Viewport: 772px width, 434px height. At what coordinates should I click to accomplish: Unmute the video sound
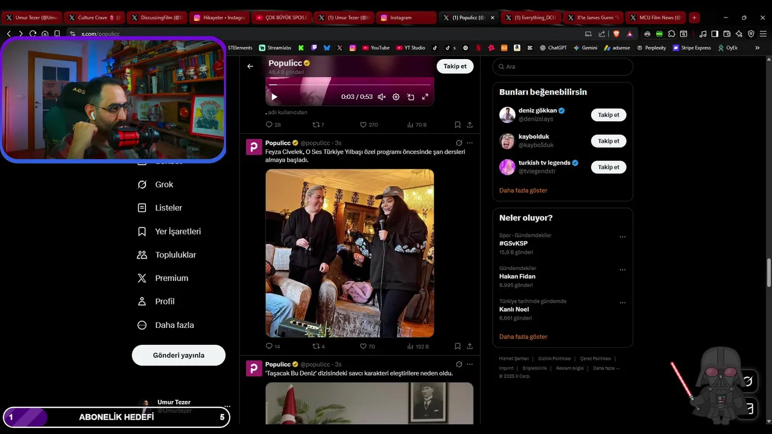coord(381,96)
